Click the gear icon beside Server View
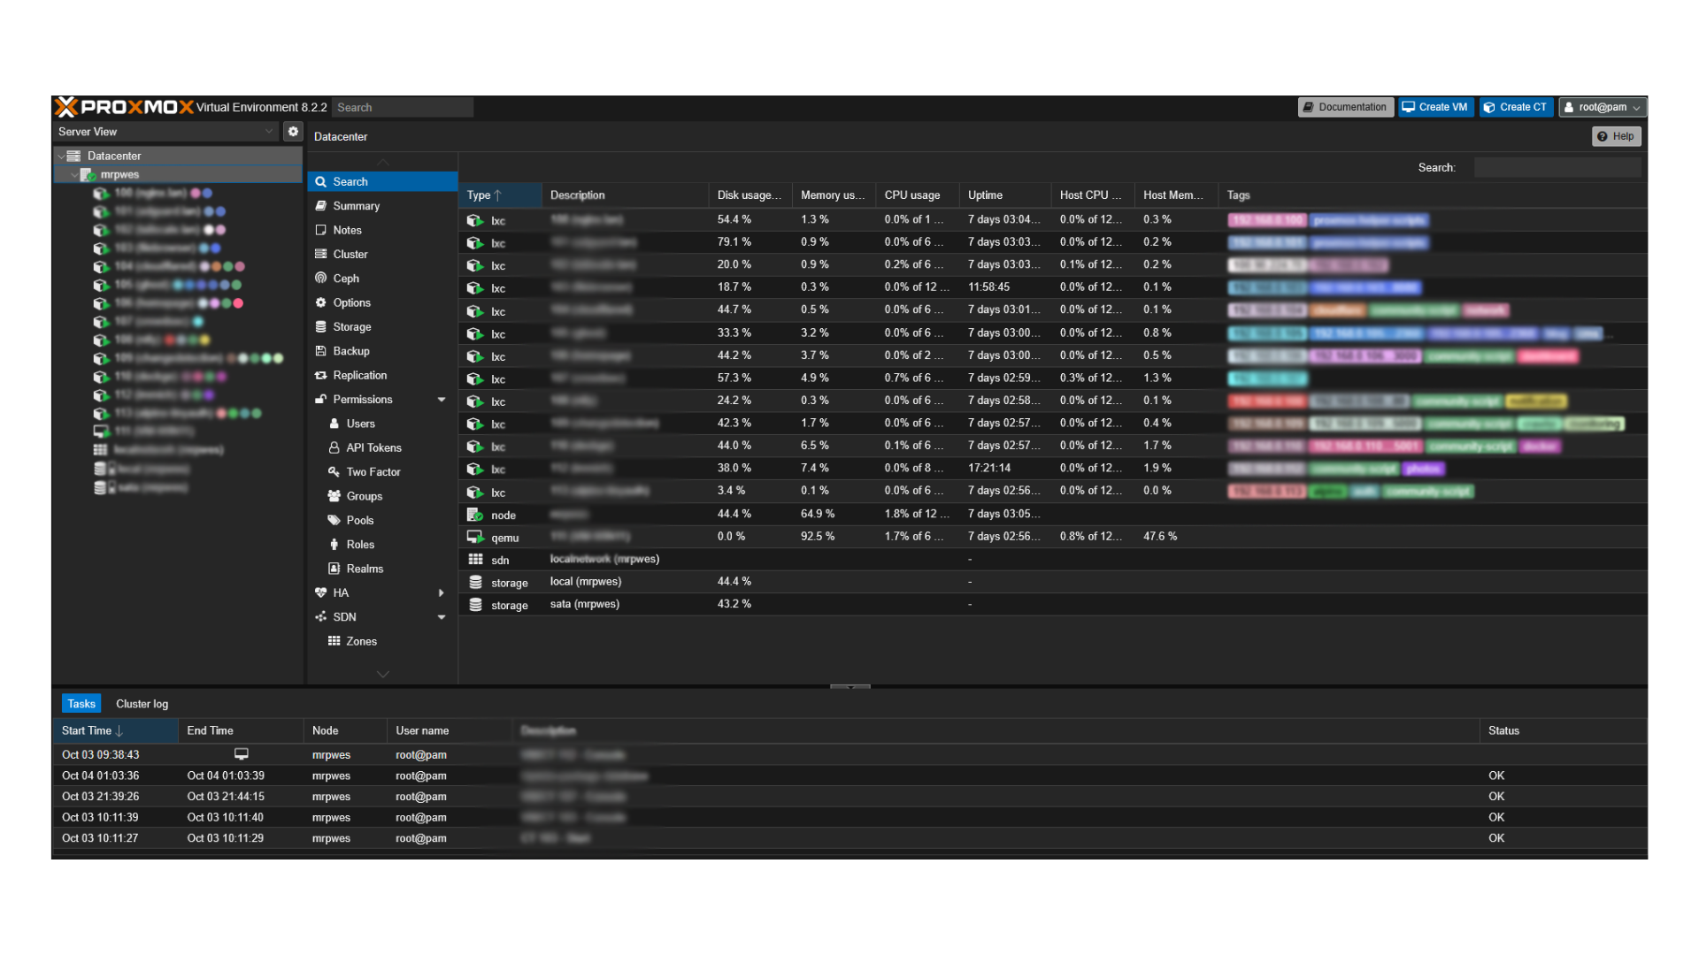Viewport: 1699px width, 955px height. (x=293, y=132)
